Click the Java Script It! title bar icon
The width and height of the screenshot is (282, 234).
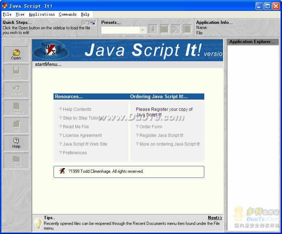[x=5, y=6]
